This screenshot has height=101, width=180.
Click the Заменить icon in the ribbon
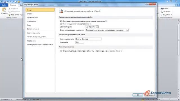click(x=162, y=12)
